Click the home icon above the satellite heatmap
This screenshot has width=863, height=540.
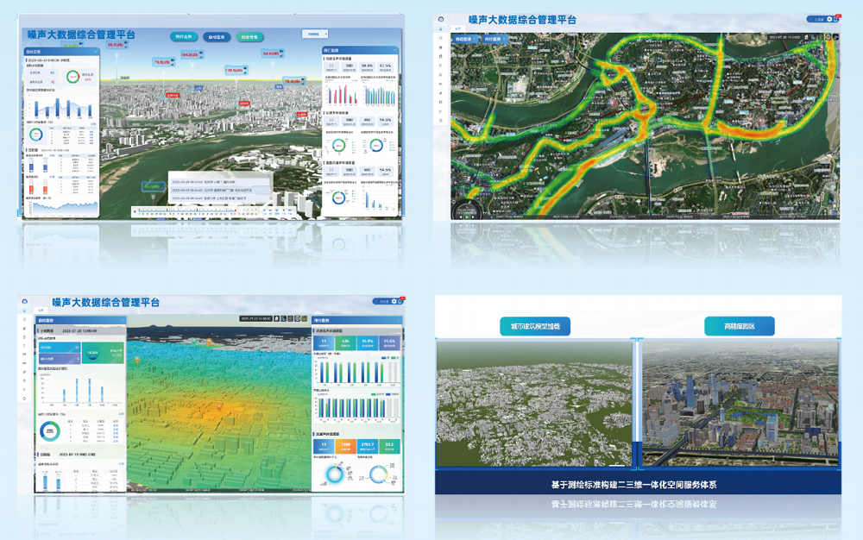[441, 18]
